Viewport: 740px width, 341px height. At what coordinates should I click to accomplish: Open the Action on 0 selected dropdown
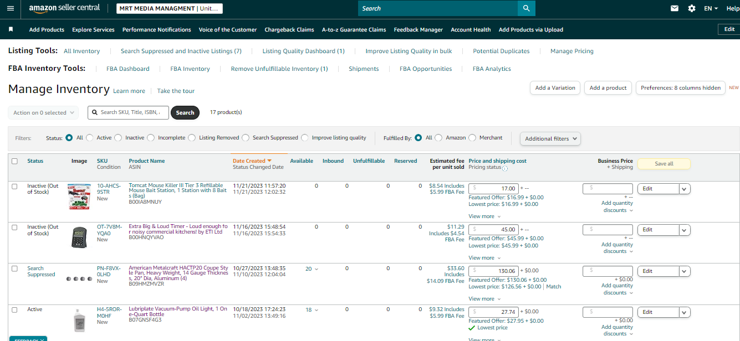pyautogui.click(x=43, y=112)
